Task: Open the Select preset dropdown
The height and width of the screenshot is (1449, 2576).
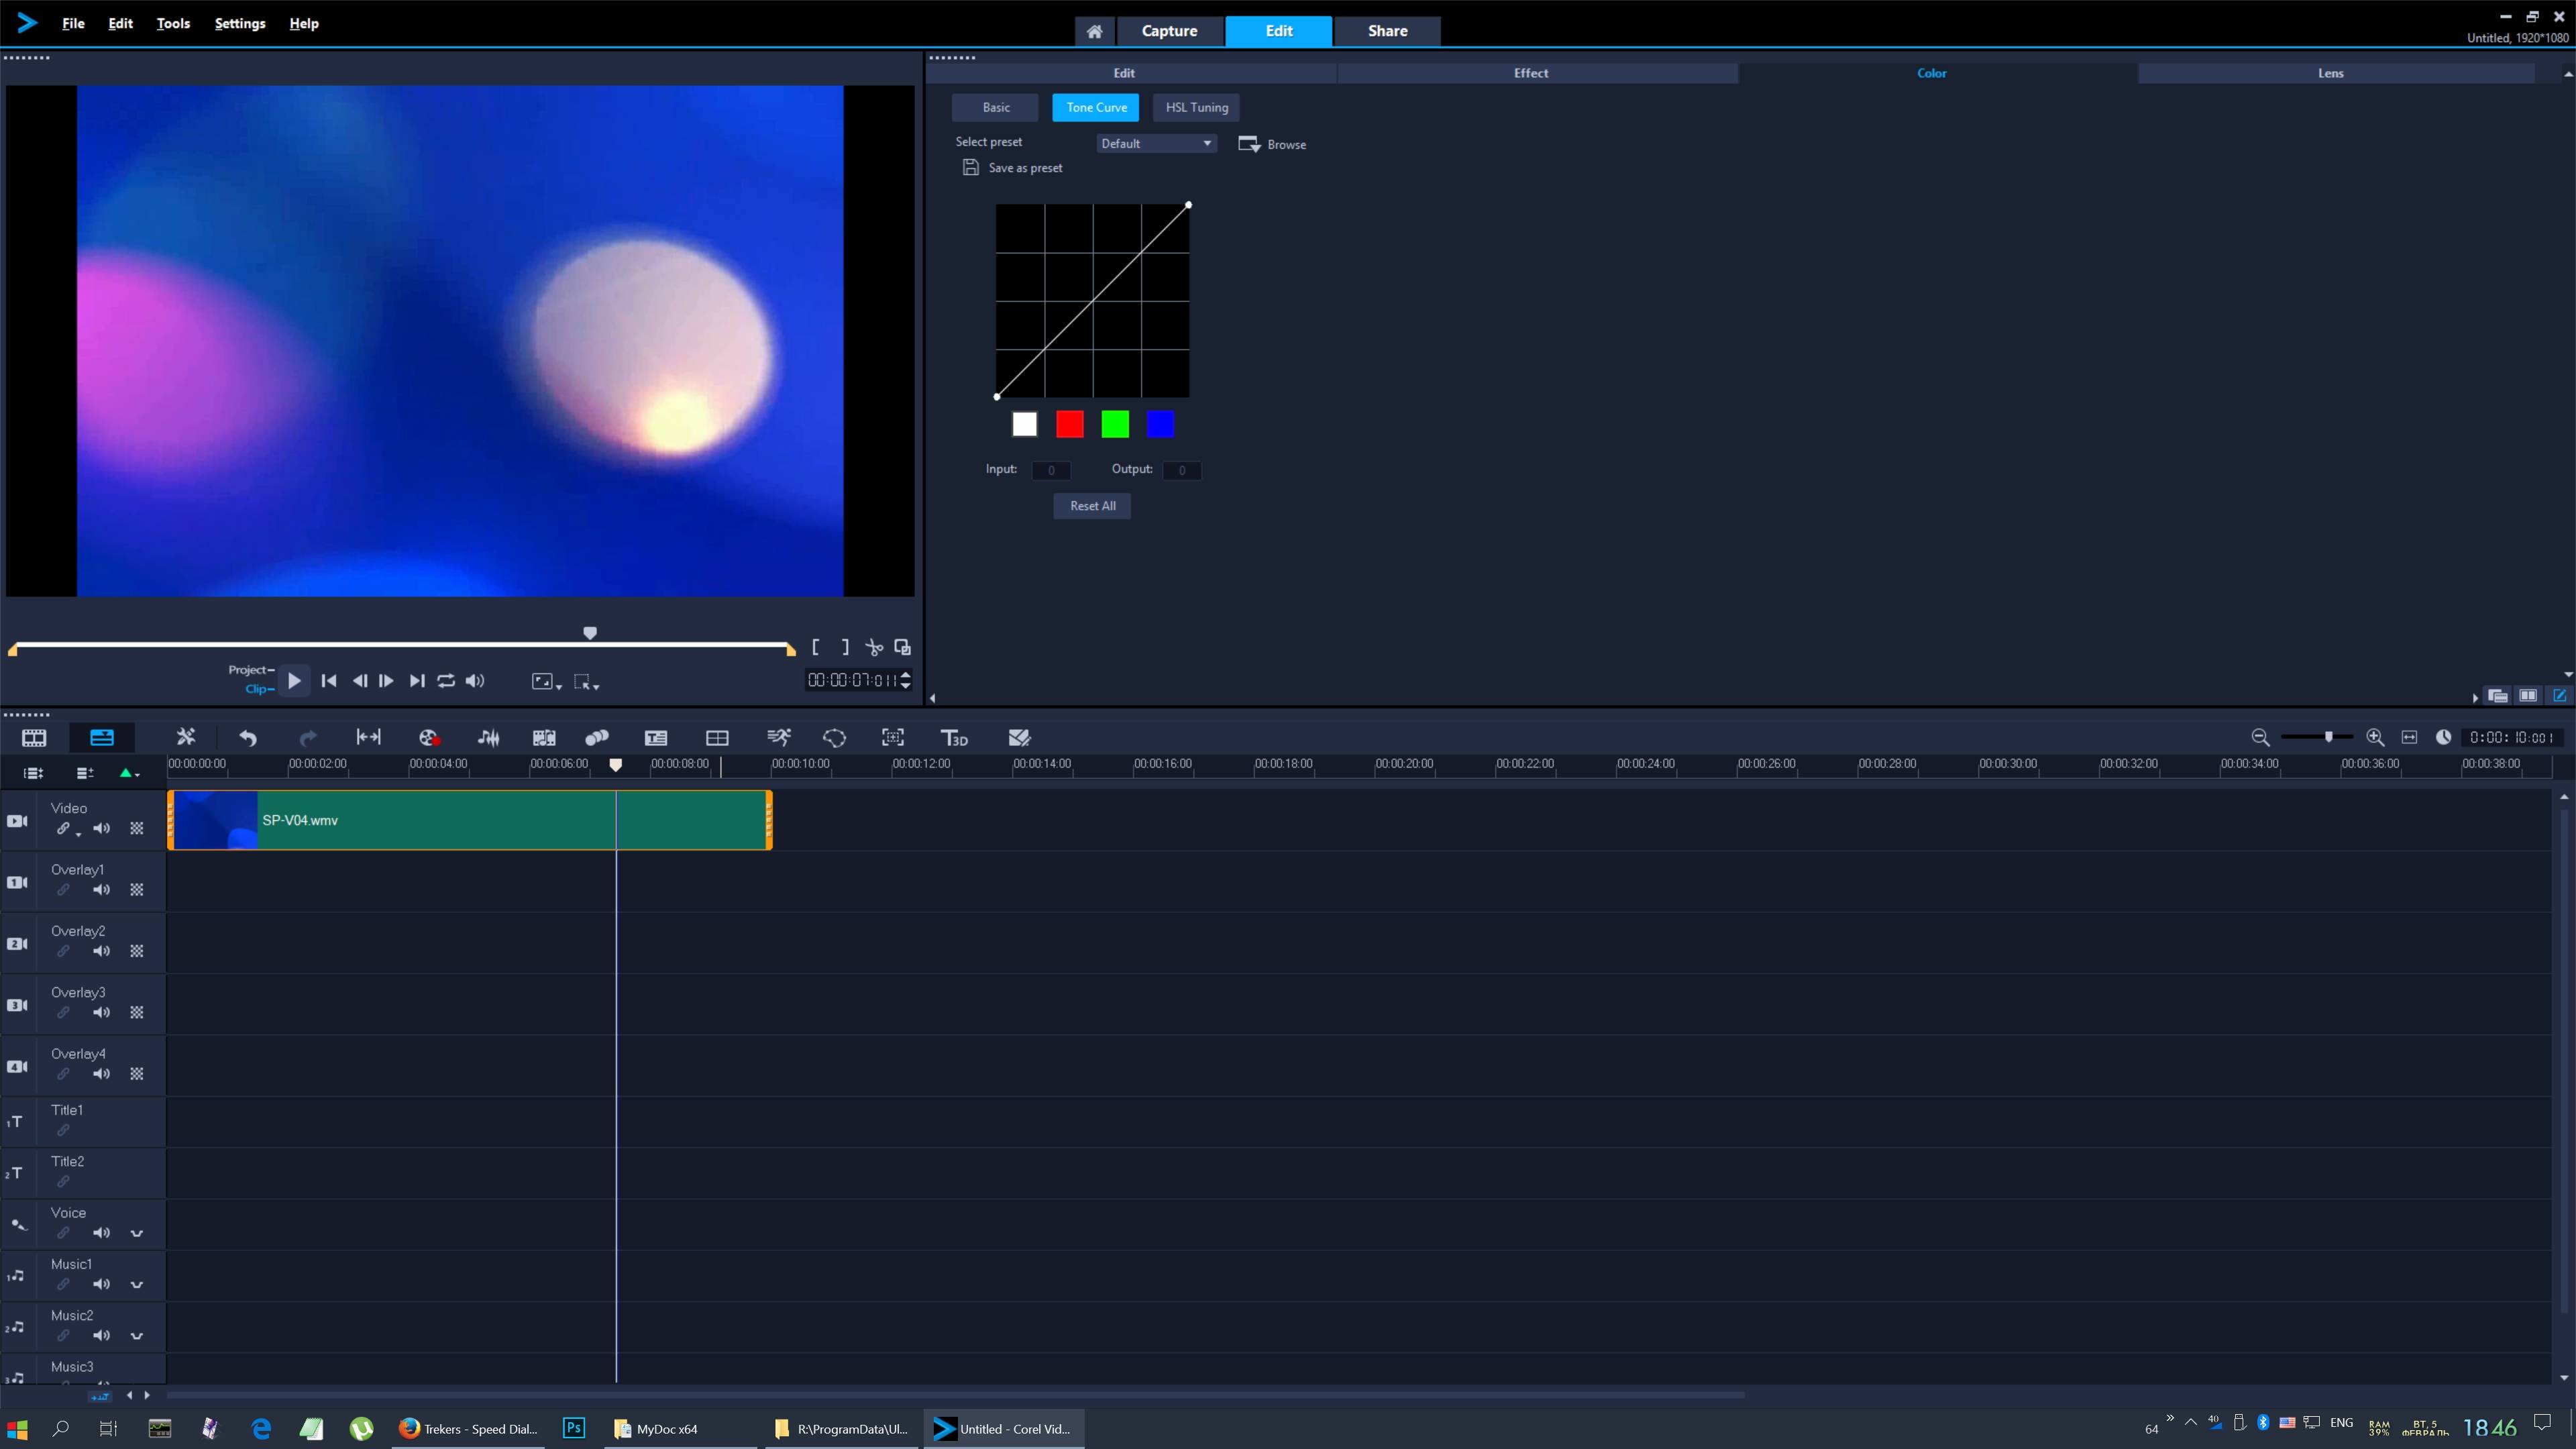Action: (x=1156, y=144)
